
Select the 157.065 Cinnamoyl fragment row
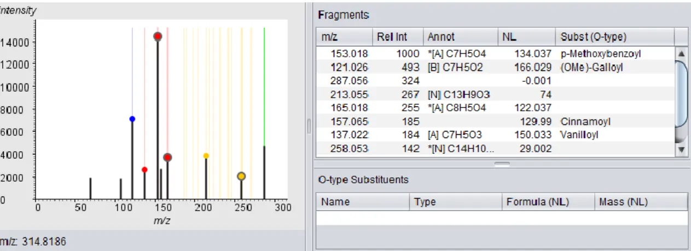tap(495, 122)
